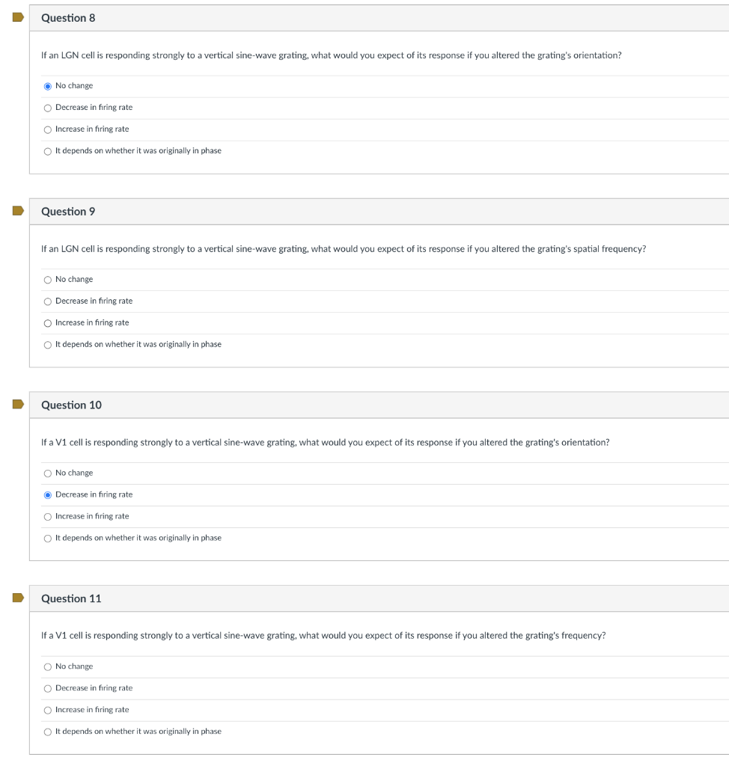Pick the phase-dependent option in Question 8
Image resolution: width=729 pixels, height=766 pixels.
tap(48, 151)
